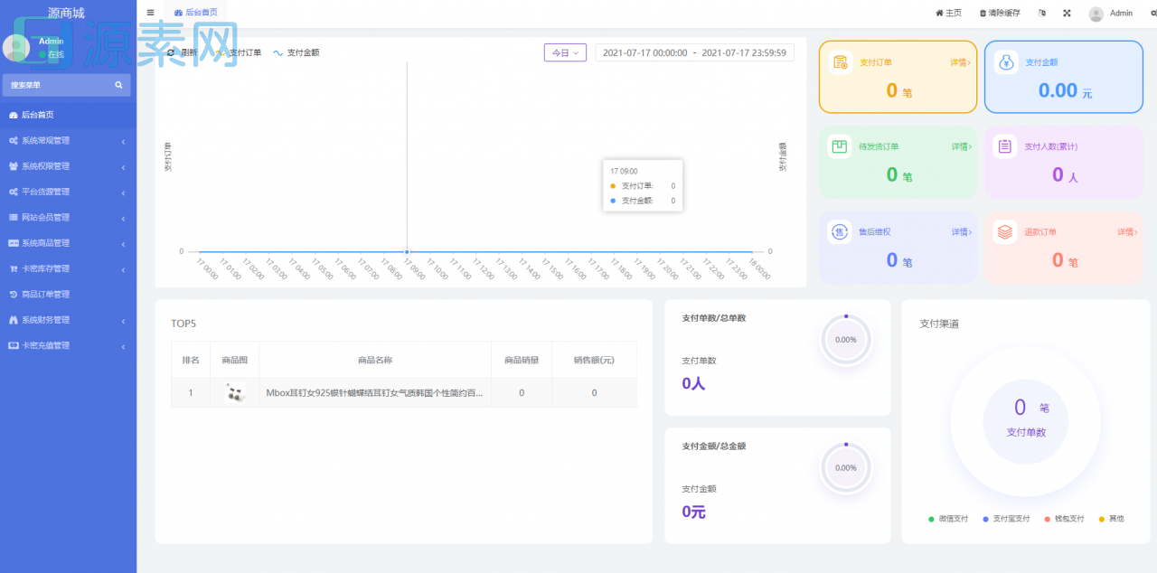Open the 今日 date range dropdown
The height and width of the screenshot is (573, 1157).
click(x=565, y=53)
